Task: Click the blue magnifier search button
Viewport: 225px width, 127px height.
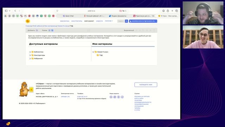Action: click(127, 21)
